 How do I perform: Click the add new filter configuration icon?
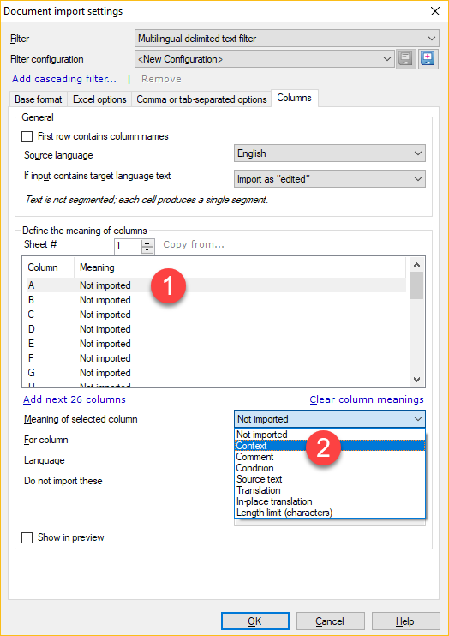[x=428, y=59]
